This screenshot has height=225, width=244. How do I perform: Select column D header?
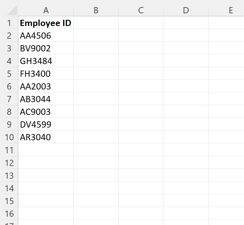click(186, 10)
